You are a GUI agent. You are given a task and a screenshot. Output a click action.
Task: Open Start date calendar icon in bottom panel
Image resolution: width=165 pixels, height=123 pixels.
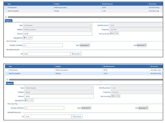coord(90,108)
